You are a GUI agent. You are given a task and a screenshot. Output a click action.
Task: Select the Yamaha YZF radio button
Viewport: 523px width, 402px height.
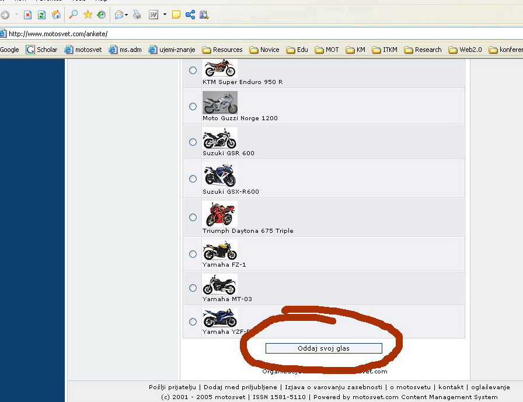coord(193,321)
